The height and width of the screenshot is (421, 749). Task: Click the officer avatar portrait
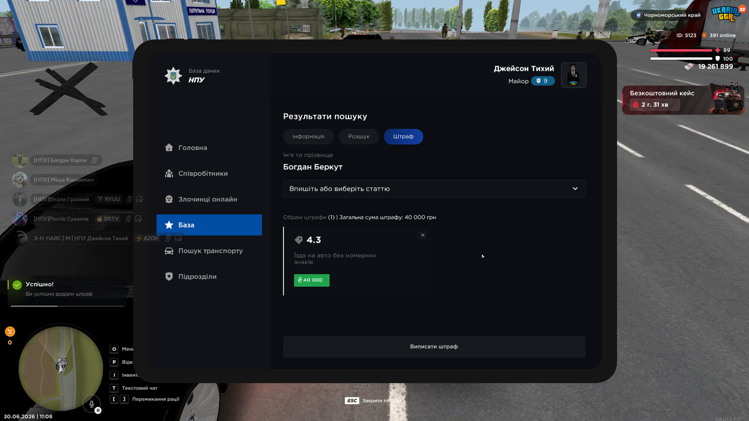[574, 75]
